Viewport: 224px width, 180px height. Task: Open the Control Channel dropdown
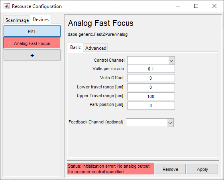151,61
